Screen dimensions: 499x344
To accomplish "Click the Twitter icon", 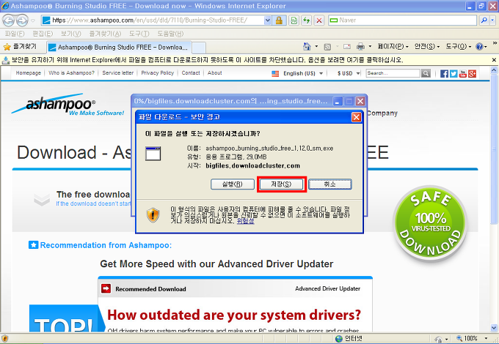I will [x=454, y=74].
